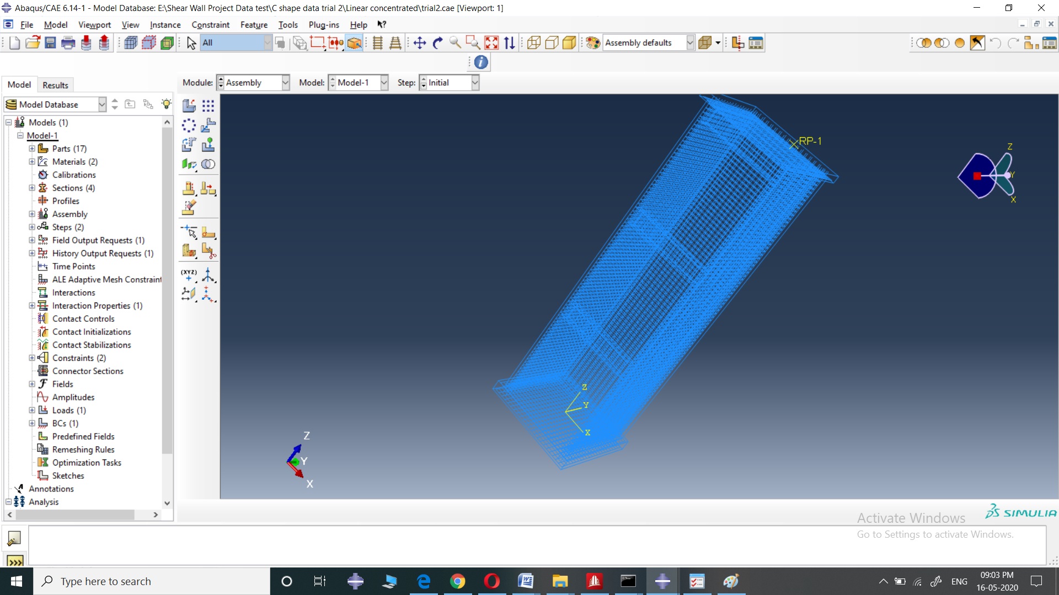This screenshot has height=595, width=1059.
Task: Click the command line interface >>> button
Action: tap(15, 561)
